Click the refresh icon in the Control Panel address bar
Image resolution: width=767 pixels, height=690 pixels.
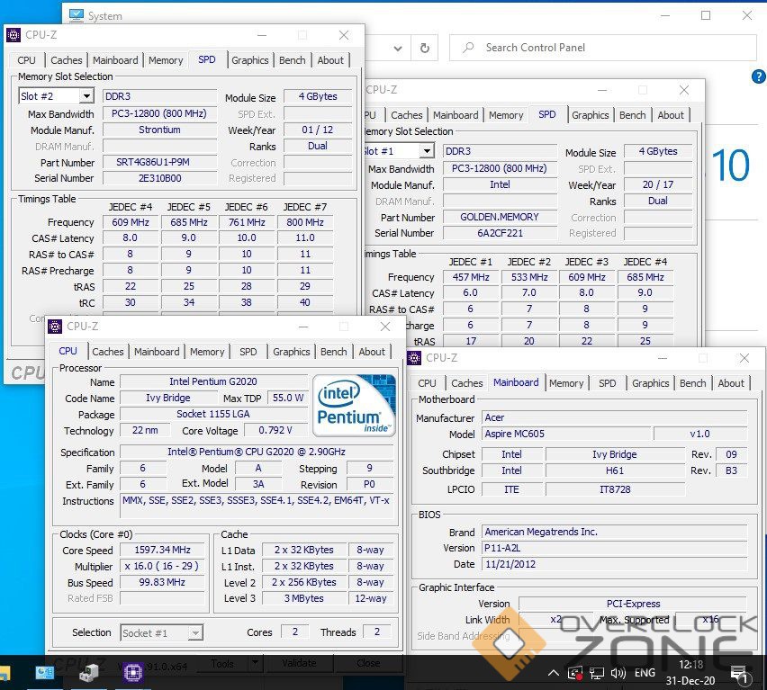[x=424, y=48]
